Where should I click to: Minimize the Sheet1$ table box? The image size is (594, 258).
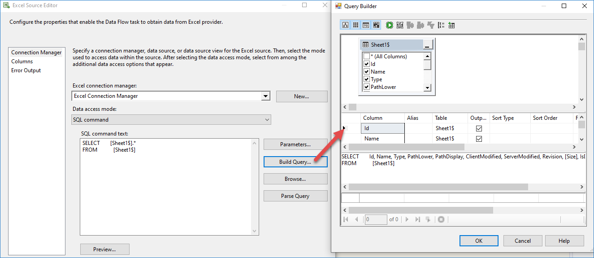tap(428, 45)
